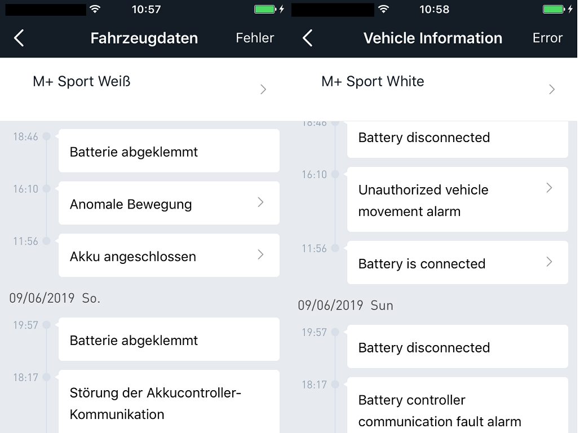This screenshot has height=433, width=580.
Task: Tap battery icon in left status bar
Action: (x=265, y=9)
